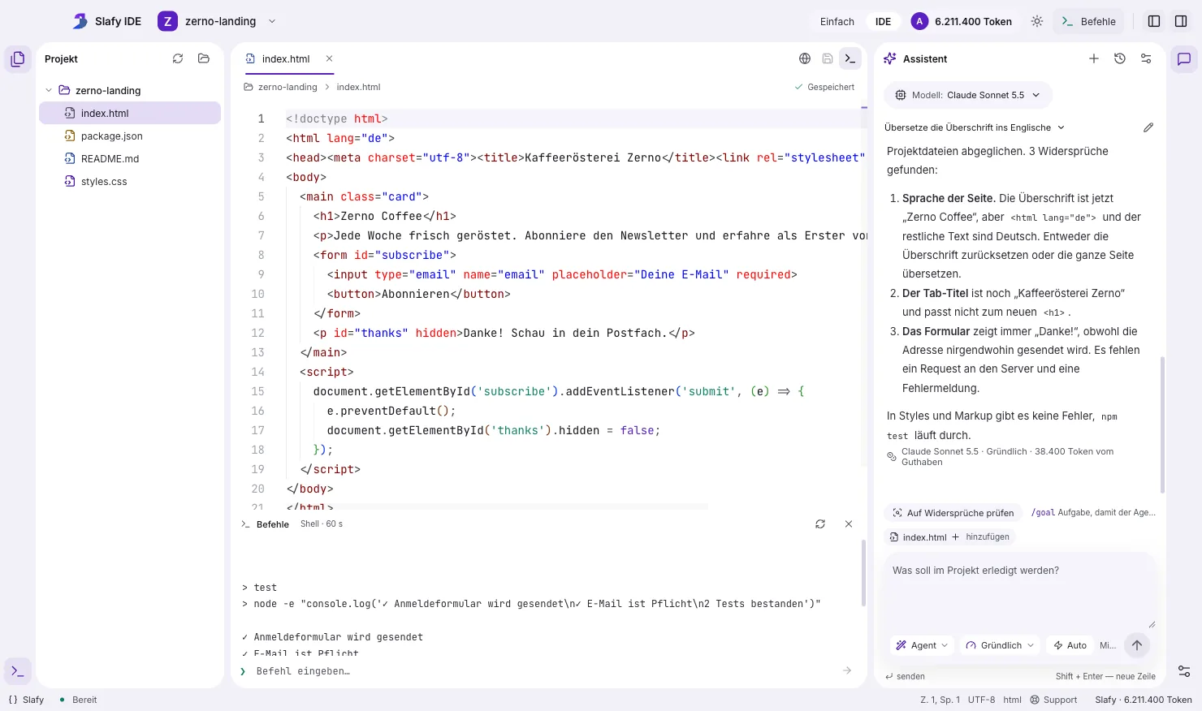The image size is (1202, 711).
Task: Switch to IDE mode
Action: tap(884, 22)
